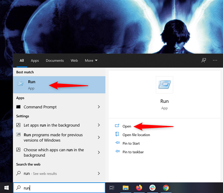Launch Google Chrome from the taskbar
Viewport: 223px width, 193px height.
(166, 188)
